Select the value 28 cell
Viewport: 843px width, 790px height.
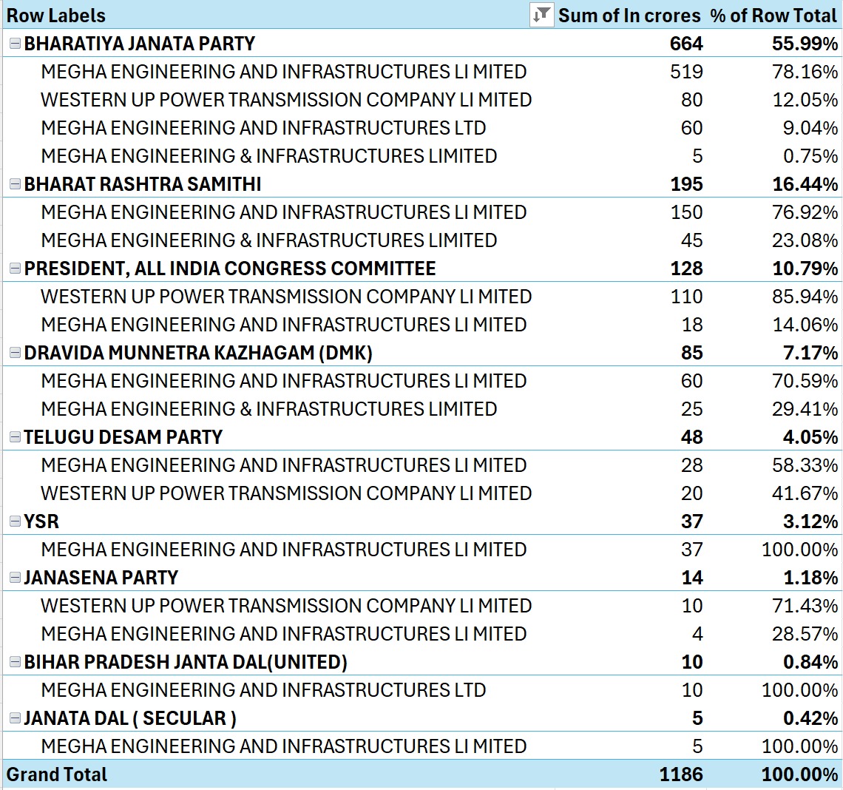pos(692,465)
